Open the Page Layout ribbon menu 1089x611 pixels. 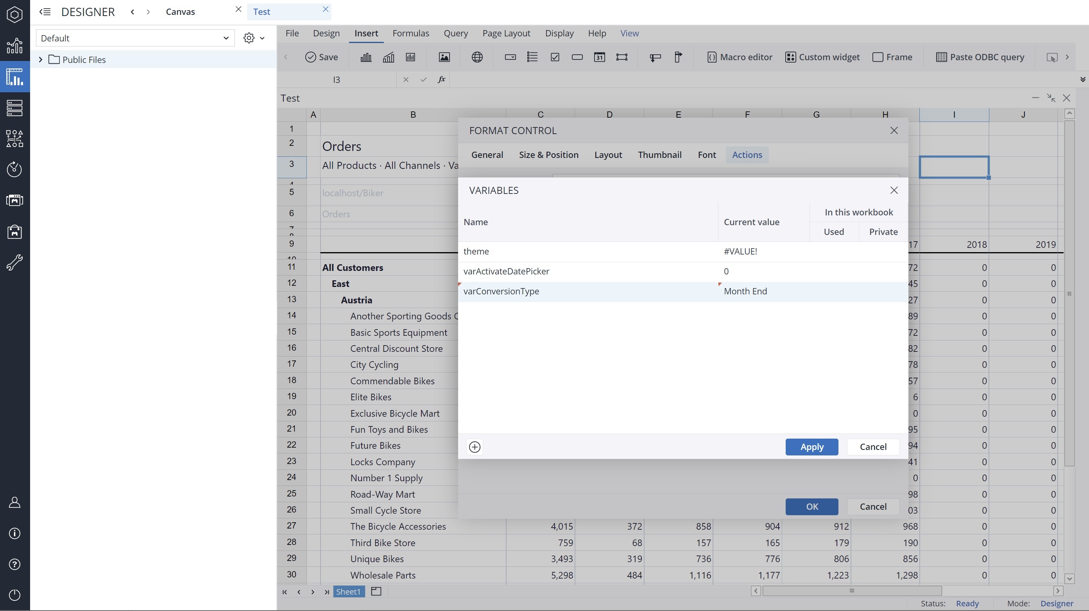pos(506,33)
